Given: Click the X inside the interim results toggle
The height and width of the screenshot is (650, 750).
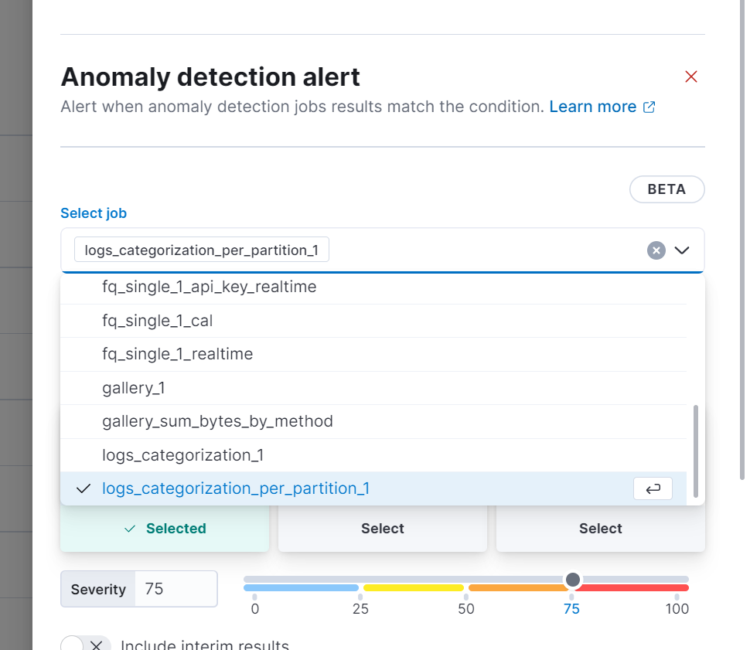Looking at the screenshot, I should pos(96,644).
